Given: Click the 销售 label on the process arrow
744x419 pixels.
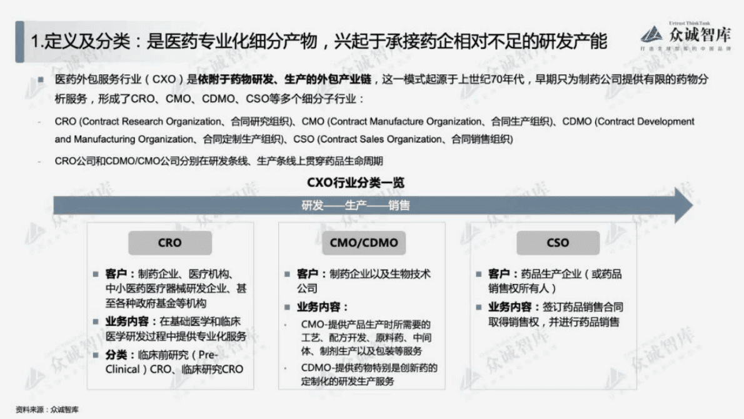Looking at the screenshot, I should click(x=399, y=204).
